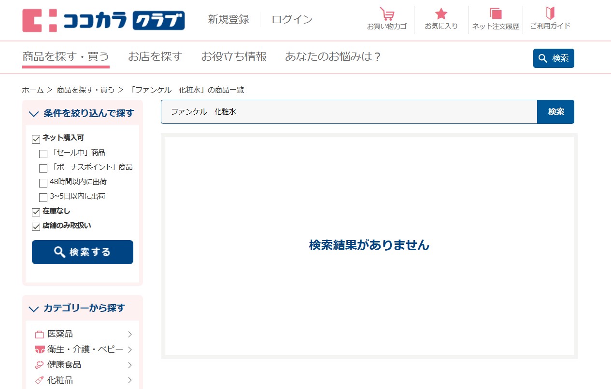This screenshot has height=389, width=611.
Task: Click the ココカラクラブ logo
Action: point(103,20)
